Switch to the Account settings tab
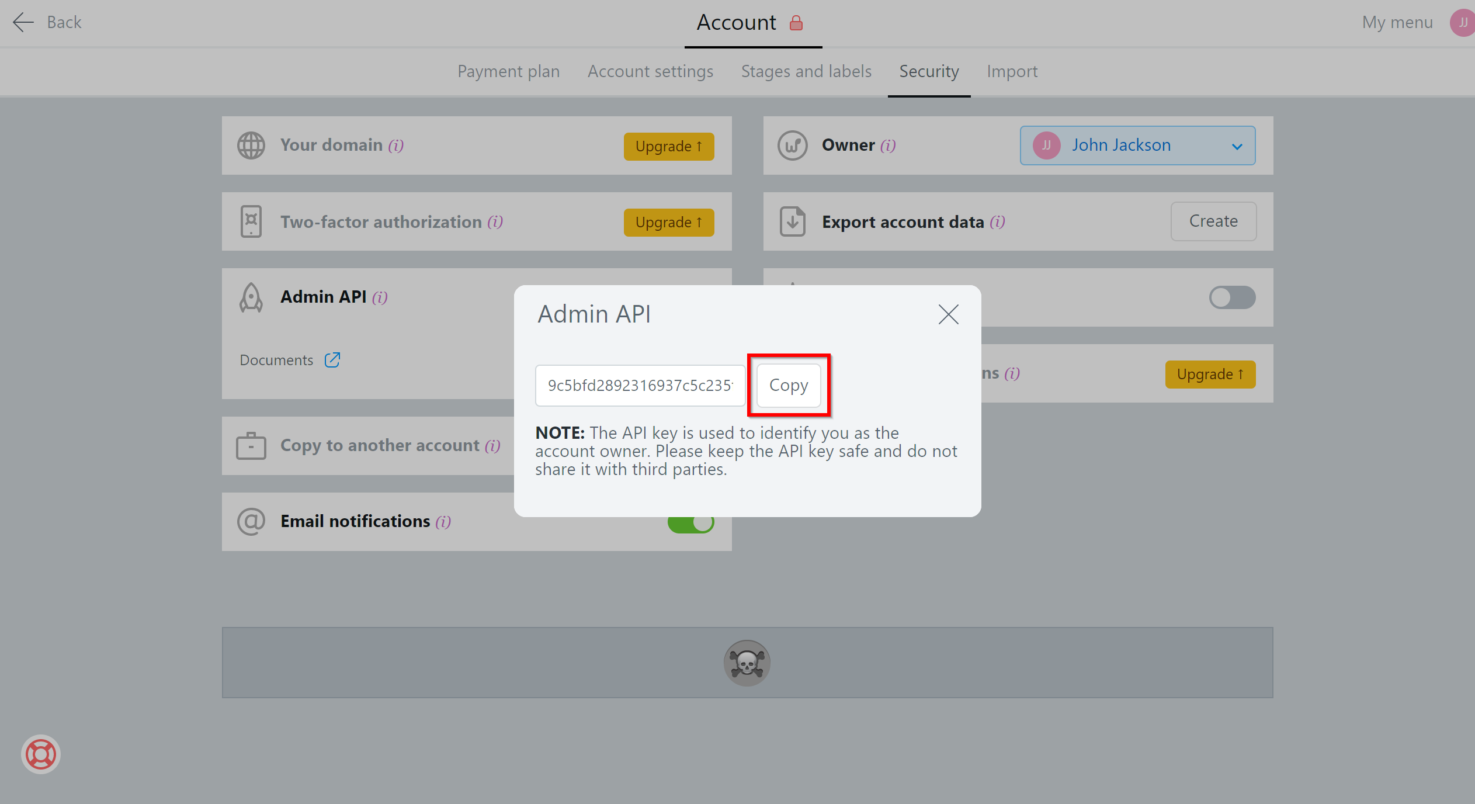 pos(651,71)
